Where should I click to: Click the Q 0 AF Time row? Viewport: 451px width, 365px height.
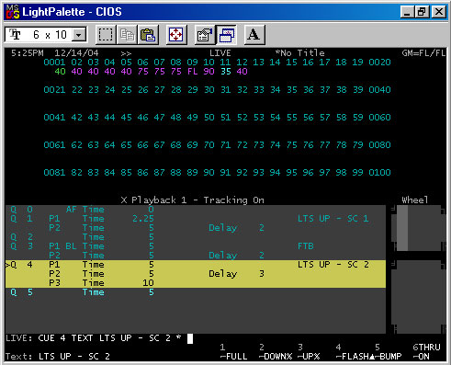point(196,210)
